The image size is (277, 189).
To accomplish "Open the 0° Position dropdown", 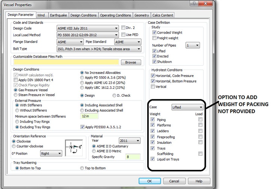I will click(51, 154).
